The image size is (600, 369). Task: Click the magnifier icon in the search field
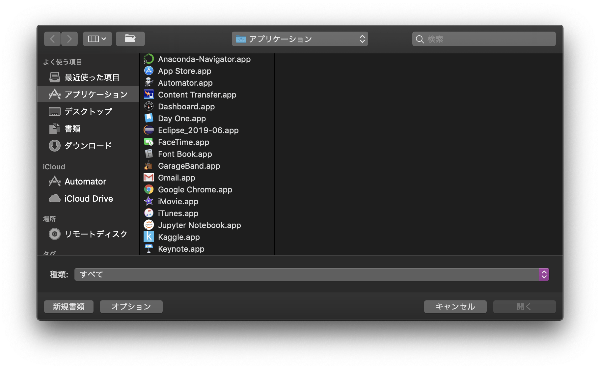coord(420,39)
